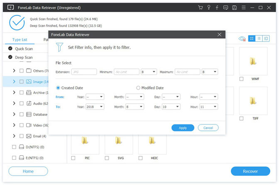Toggle the preview eye icon
The height and width of the screenshot is (185, 279).
pos(242,39)
